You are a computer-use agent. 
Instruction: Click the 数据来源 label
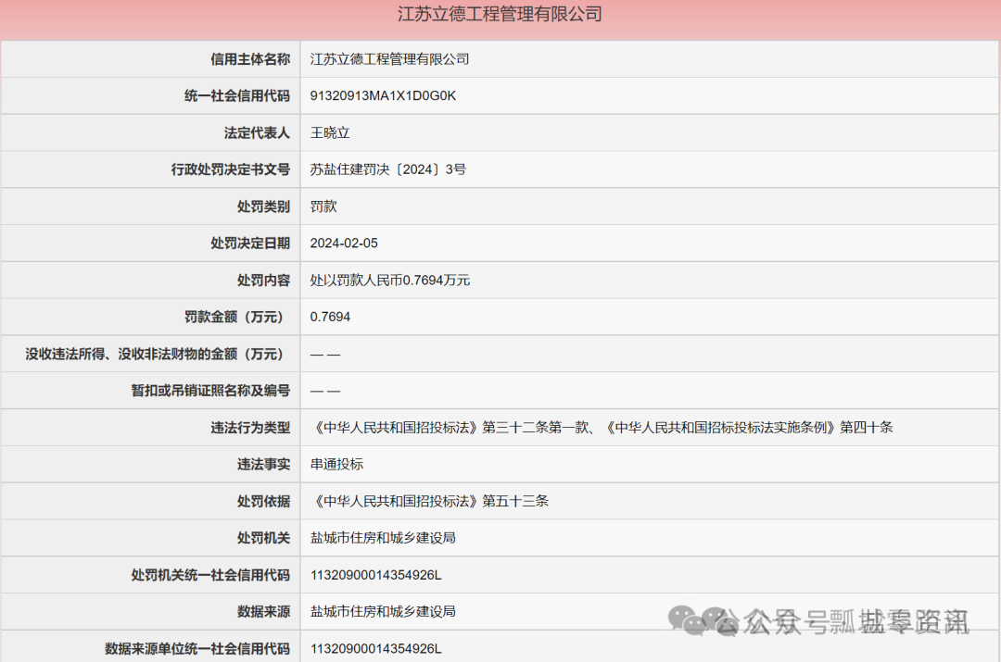[263, 612]
